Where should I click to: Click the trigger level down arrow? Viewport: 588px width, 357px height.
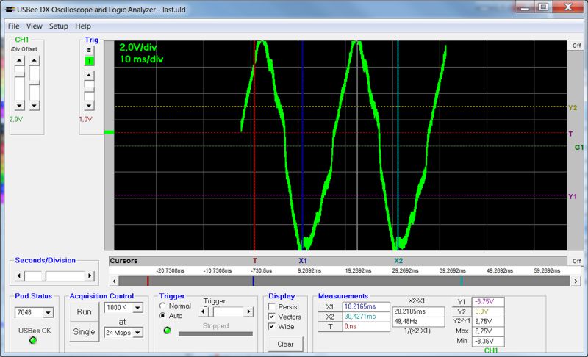89,106
